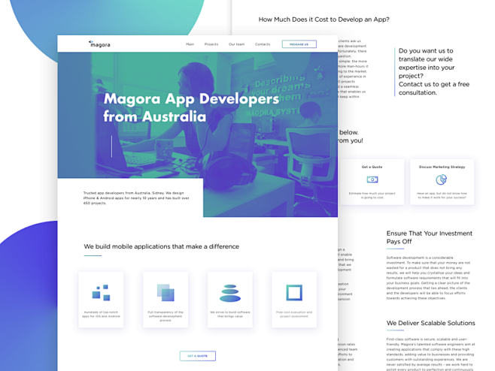Click 'Full transparency' card description
Screen dimensions: 495x371
(166, 316)
